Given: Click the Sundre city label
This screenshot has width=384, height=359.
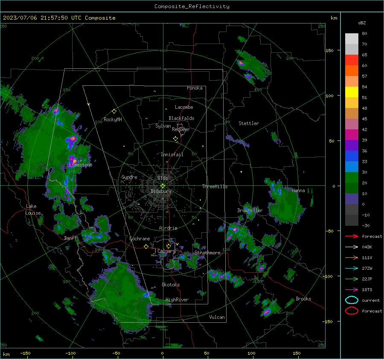Looking at the screenshot, I should click(129, 177).
